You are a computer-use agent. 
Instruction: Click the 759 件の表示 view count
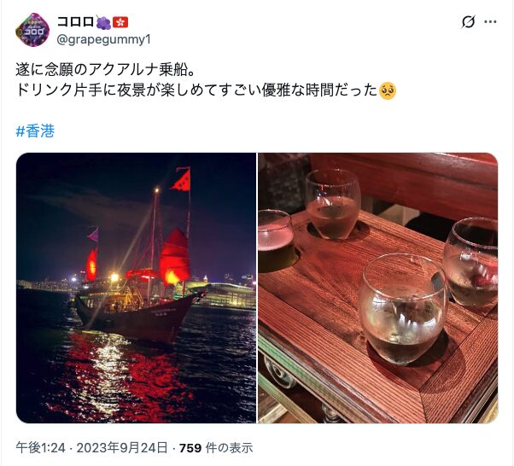(x=216, y=447)
